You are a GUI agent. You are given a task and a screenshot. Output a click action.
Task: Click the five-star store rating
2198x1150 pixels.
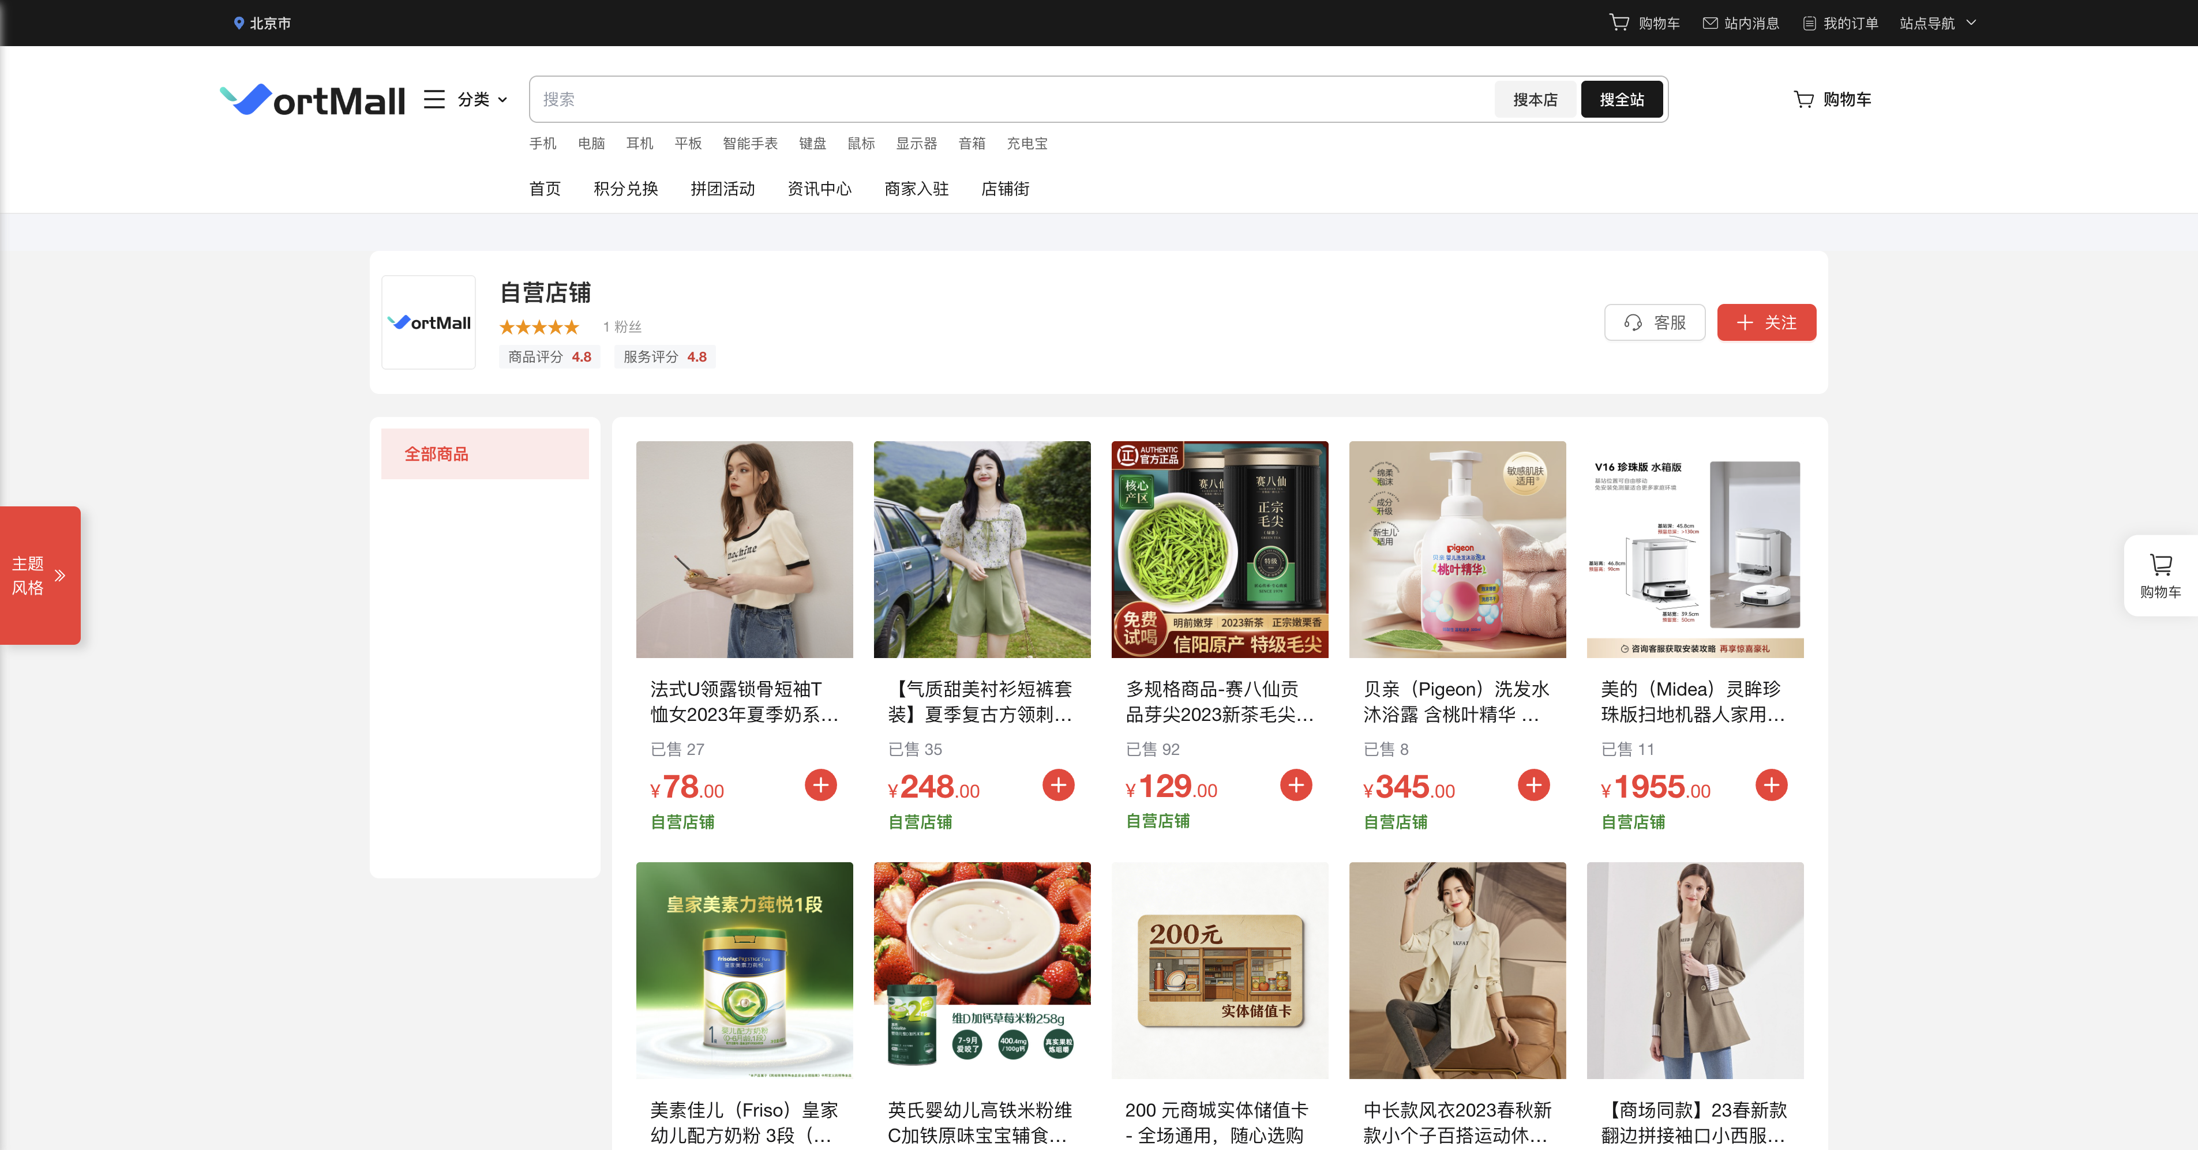pos(539,327)
